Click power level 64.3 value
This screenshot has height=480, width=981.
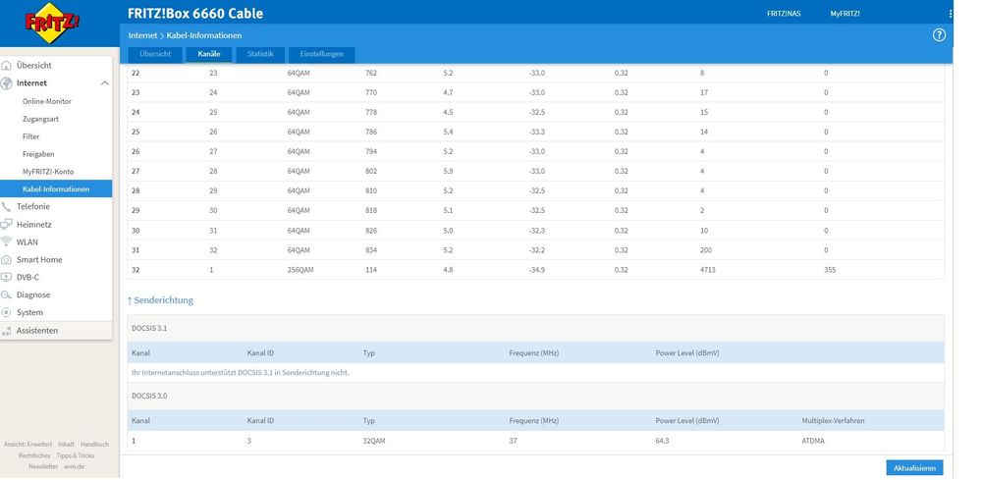tap(663, 442)
